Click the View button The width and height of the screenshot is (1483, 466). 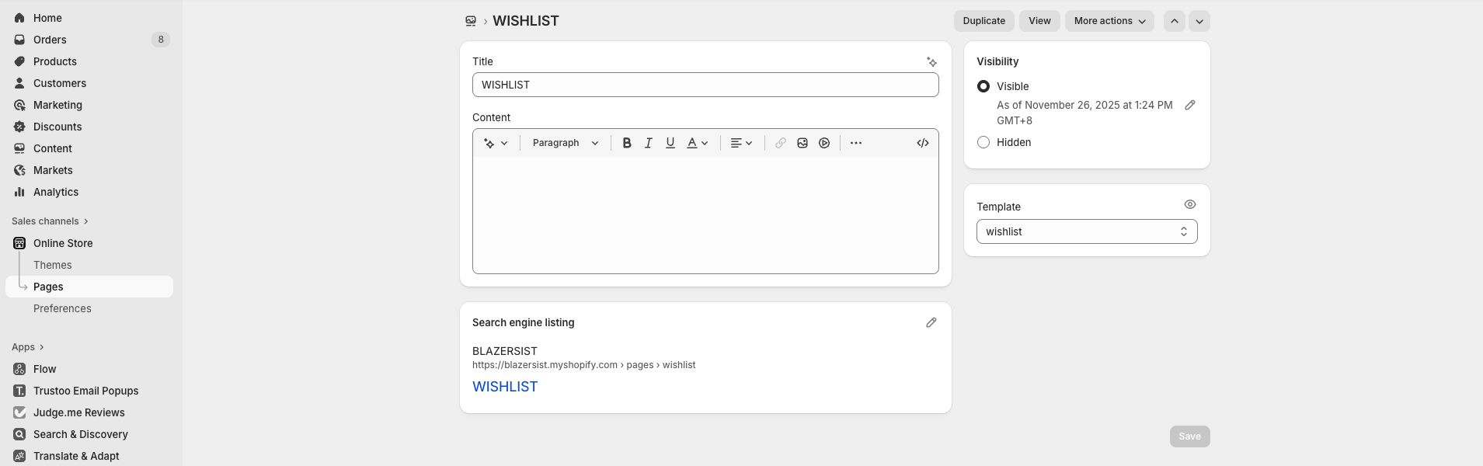(1039, 21)
